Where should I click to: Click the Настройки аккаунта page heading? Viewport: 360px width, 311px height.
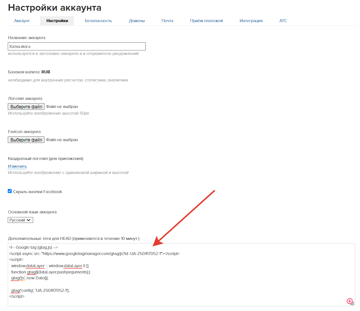pos(54,8)
